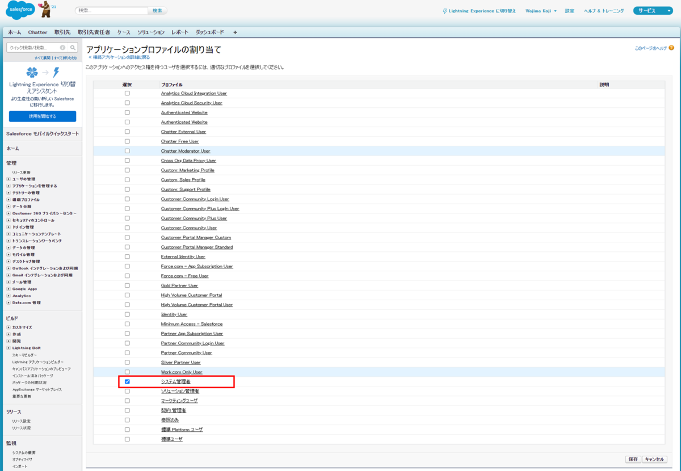The height and width of the screenshot is (471, 681).
Task: Check the Custom: Sales Profile checkbox
Action: (127, 180)
